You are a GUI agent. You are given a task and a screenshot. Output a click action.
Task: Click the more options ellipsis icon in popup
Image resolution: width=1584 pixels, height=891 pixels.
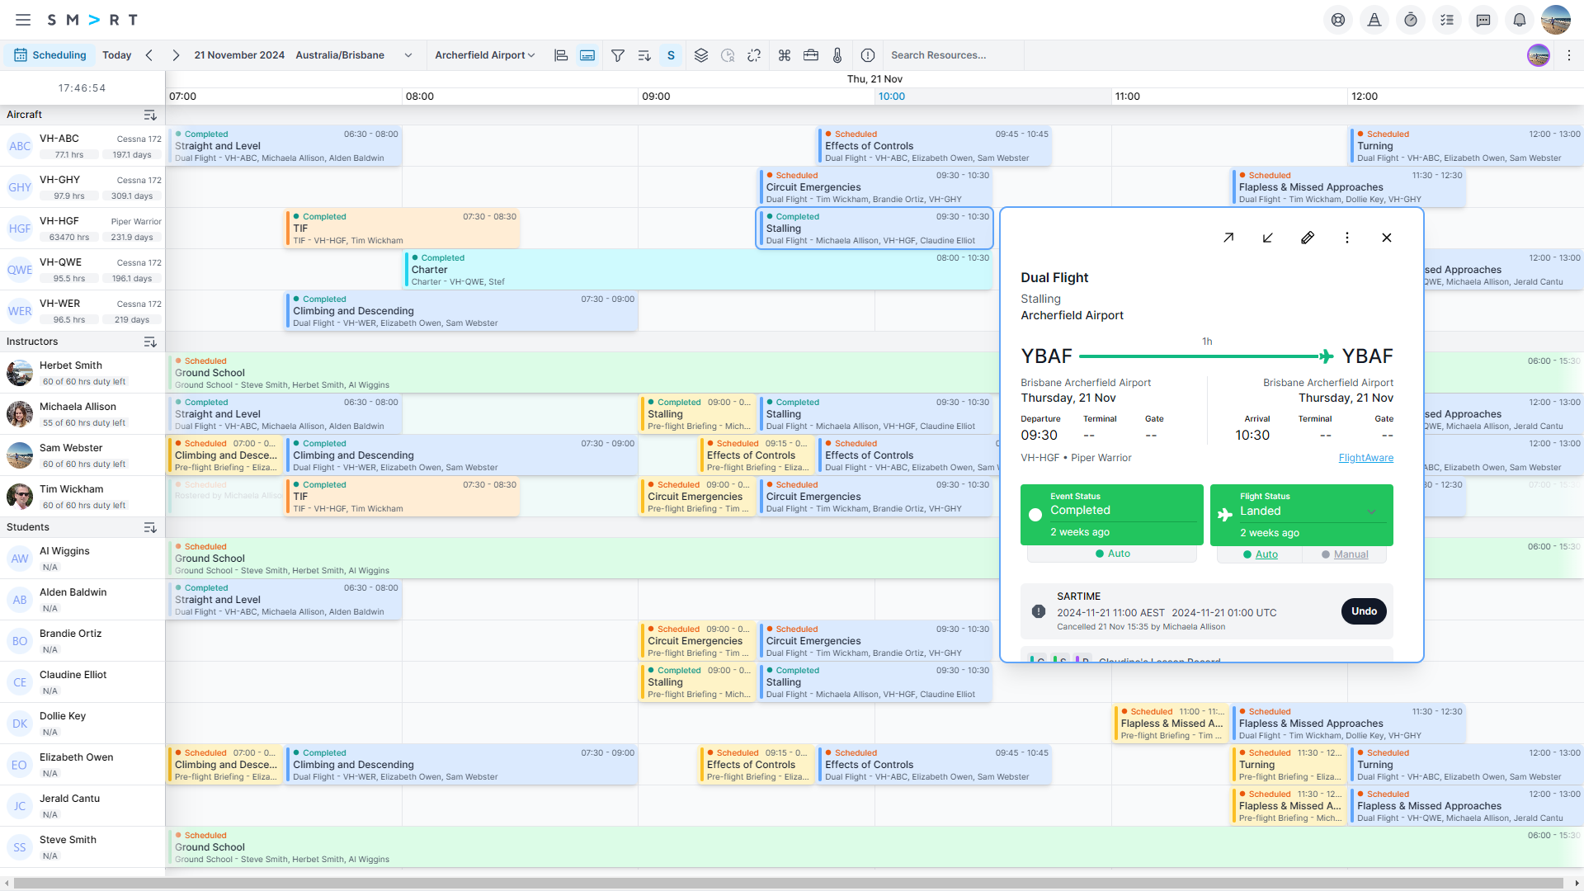pyautogui.click(x=1349, y=237)
